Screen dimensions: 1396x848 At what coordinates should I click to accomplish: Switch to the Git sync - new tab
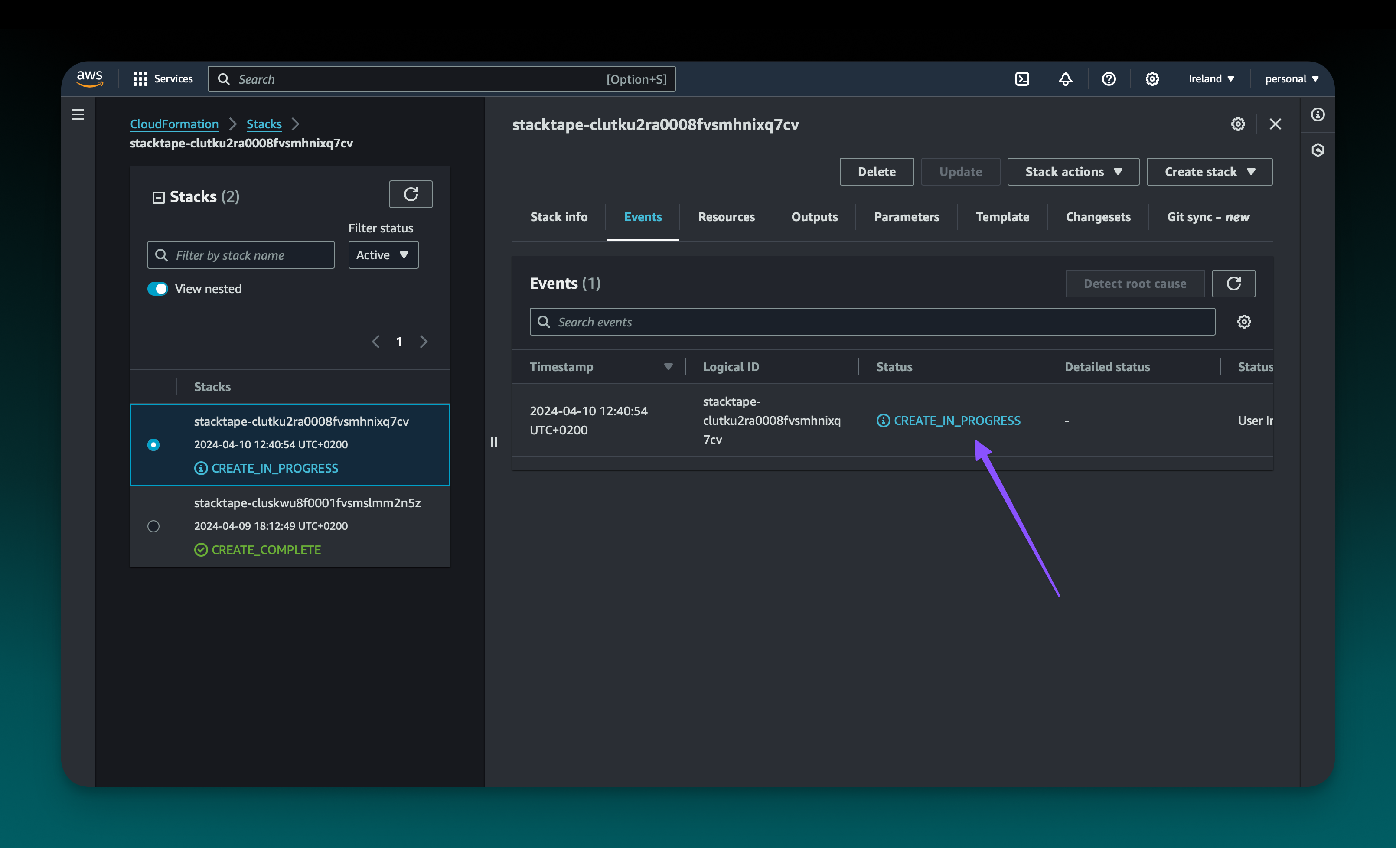tap(1208, 217)
